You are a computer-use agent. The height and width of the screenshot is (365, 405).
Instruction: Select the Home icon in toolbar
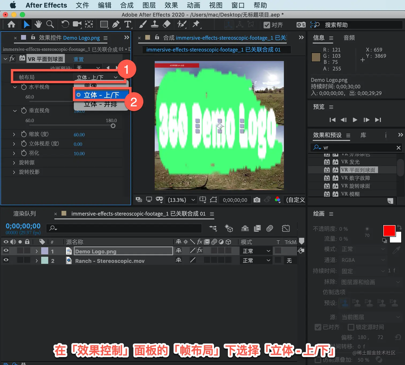click(x=11, y=25)
